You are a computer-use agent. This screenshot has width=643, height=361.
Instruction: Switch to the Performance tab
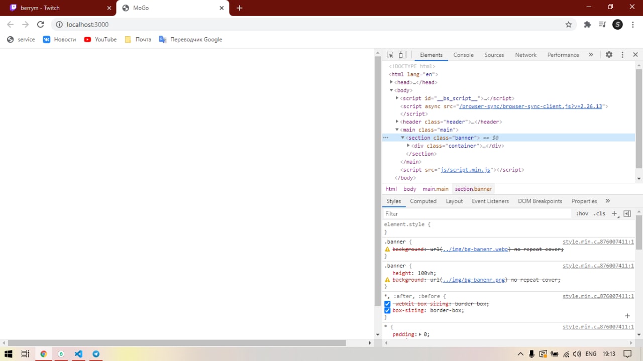coord(563,55)
